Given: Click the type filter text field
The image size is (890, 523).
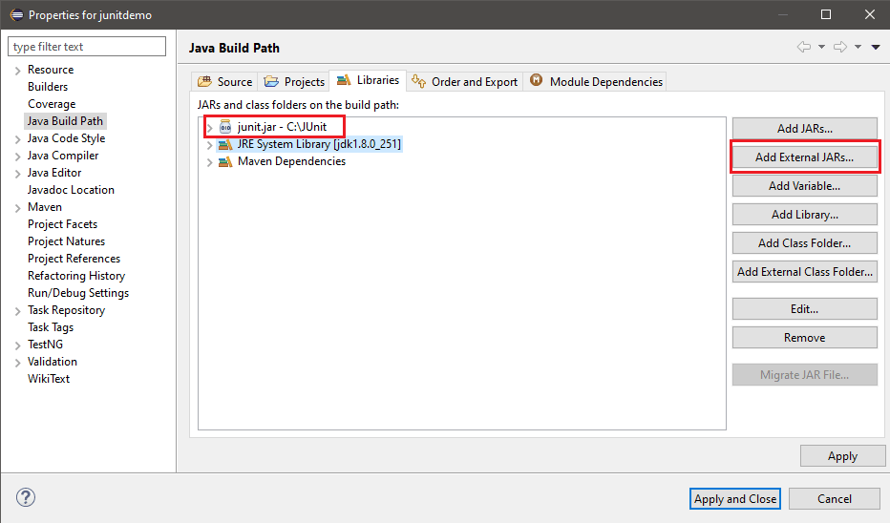Looking at the screenshot, I should [x=87, y=47].
